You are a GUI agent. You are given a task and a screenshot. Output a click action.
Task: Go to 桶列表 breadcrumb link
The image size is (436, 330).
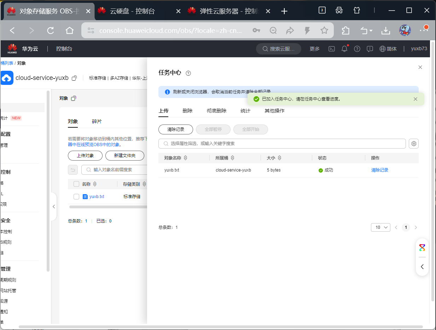click(7, 63)
